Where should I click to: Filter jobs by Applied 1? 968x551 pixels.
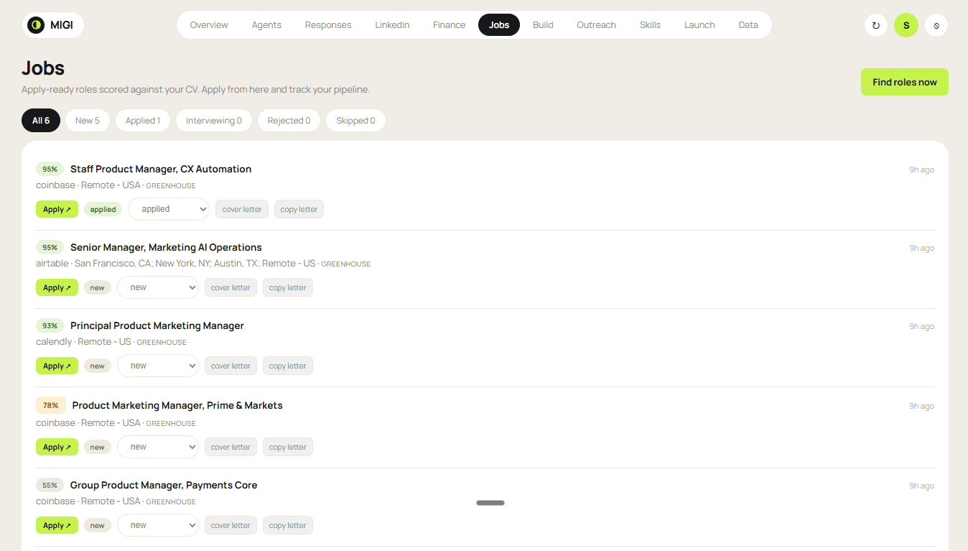pos(143,121)
